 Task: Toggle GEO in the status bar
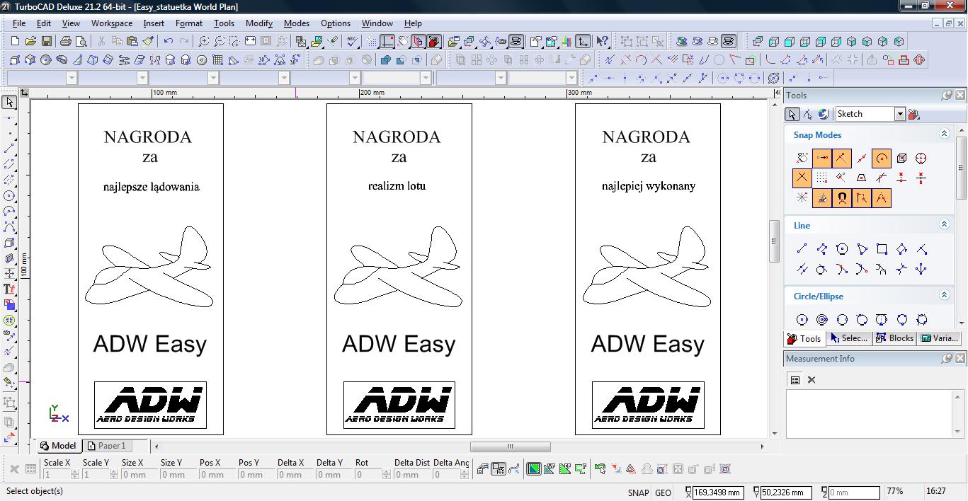click(663, 493)
